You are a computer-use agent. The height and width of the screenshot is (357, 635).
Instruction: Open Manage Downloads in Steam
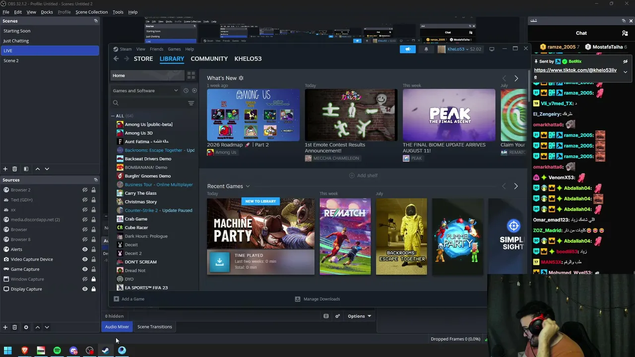[317, 299]
